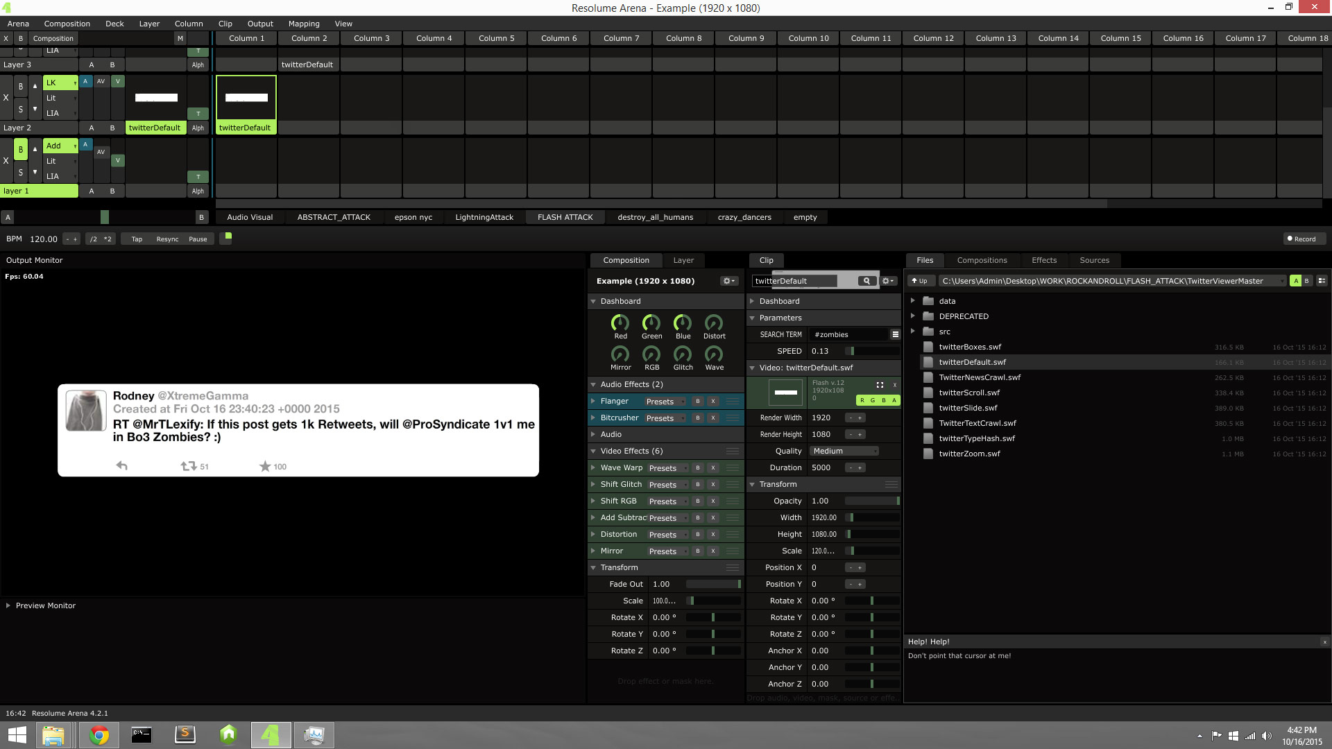Screen dimensions: 1332x749
Task: Remove the Wave Warp effect with X
Action: point(712,468)
